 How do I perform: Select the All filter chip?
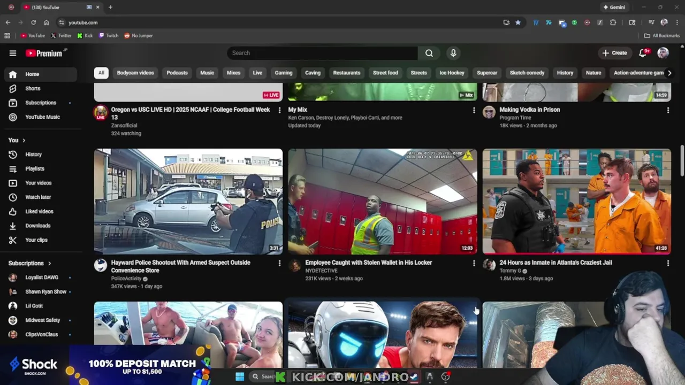pyautogui.click(x=101, y=73)
